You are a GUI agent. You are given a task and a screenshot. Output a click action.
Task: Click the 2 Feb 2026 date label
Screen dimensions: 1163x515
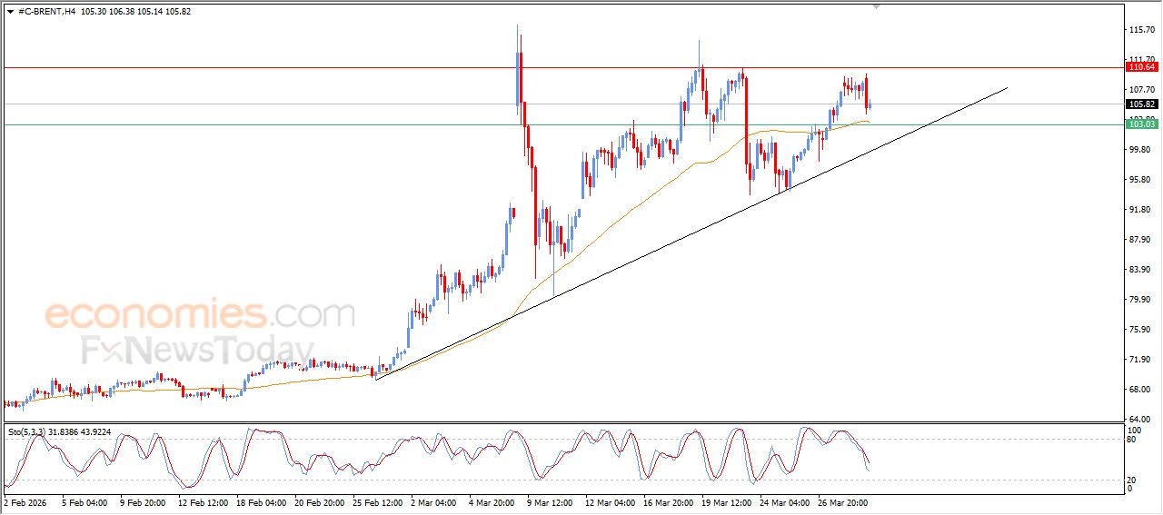click(x=26, y=501)
